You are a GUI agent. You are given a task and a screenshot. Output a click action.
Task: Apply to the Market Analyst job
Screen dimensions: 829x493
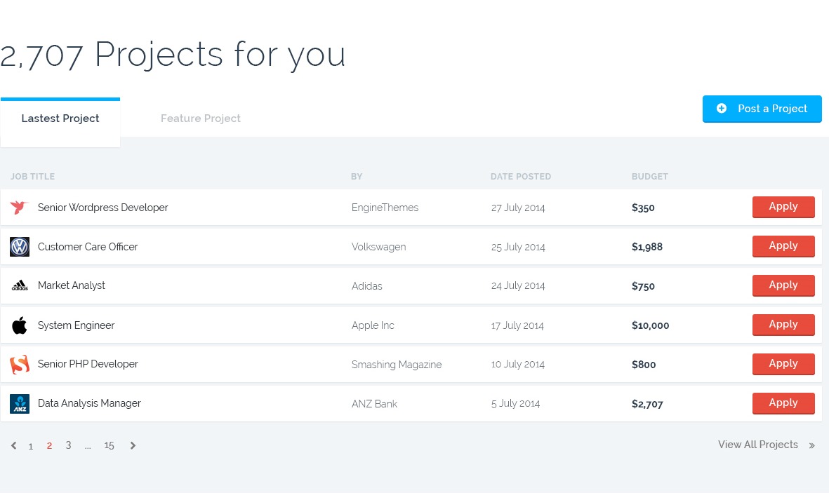click(783, 285)
